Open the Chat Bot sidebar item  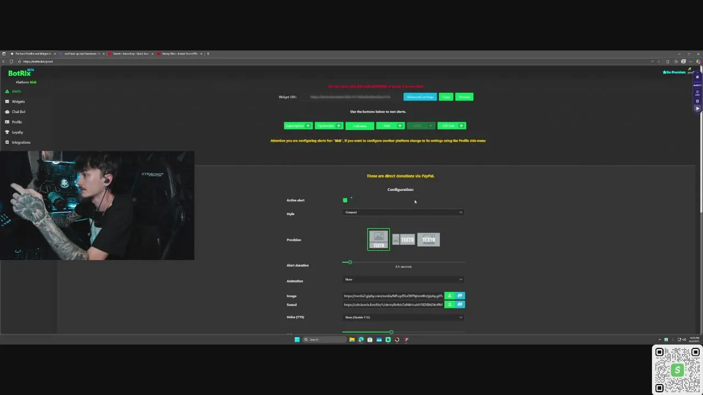click(x=19, y=112)
